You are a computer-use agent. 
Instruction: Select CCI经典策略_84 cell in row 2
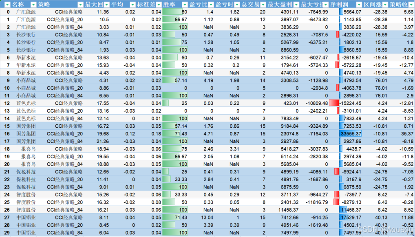[65, 27]
